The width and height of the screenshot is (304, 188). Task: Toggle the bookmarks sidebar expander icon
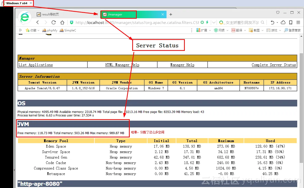point(21,30)
